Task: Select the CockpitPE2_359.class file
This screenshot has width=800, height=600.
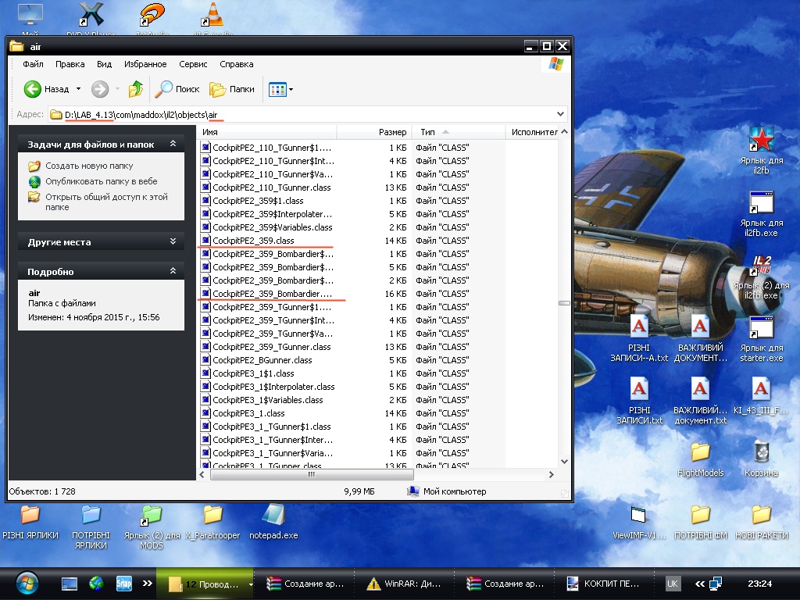Action: point(253,241)
